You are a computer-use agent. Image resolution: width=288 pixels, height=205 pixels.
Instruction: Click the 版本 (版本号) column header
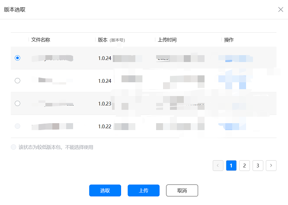coord(111,40)
